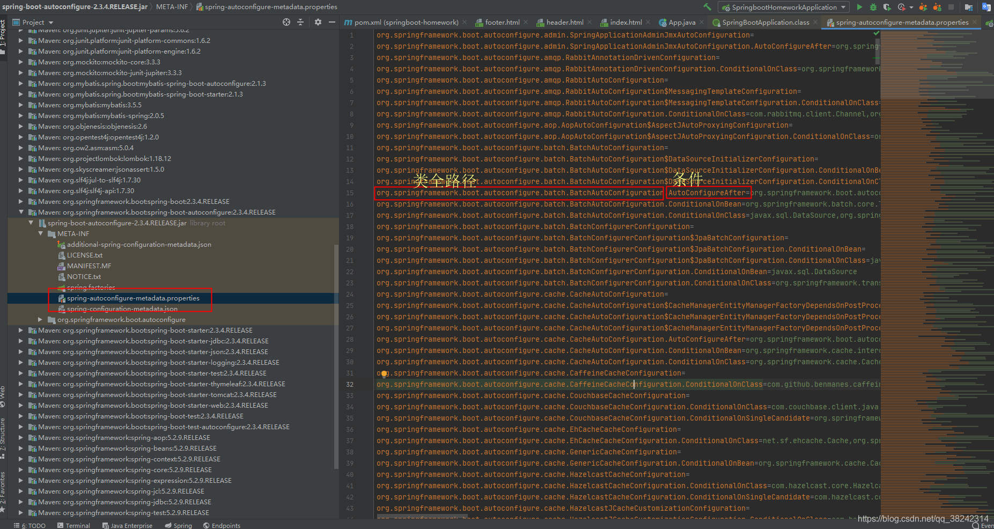
Task: Close the pom.xml tab
Action: [x=464, y=23]
